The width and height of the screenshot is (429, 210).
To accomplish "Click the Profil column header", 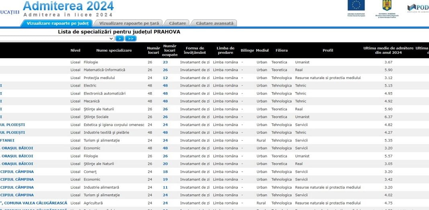I will click(328, 50).
